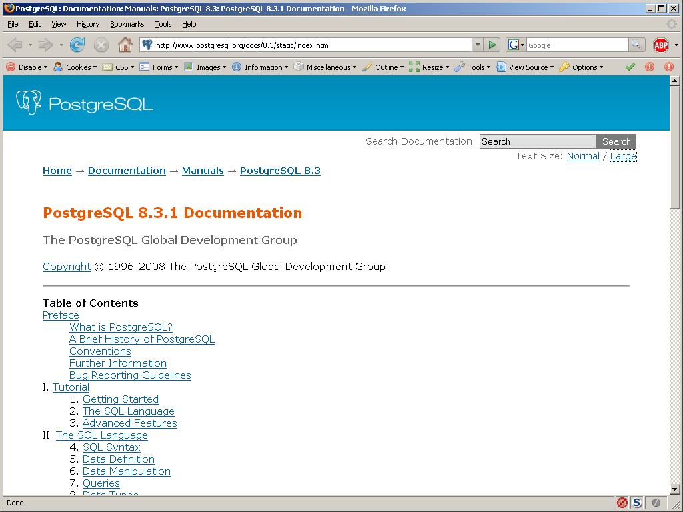Open the Disable menu in developer toolbar
Screen dimensions: 683x512
(27, 67)
